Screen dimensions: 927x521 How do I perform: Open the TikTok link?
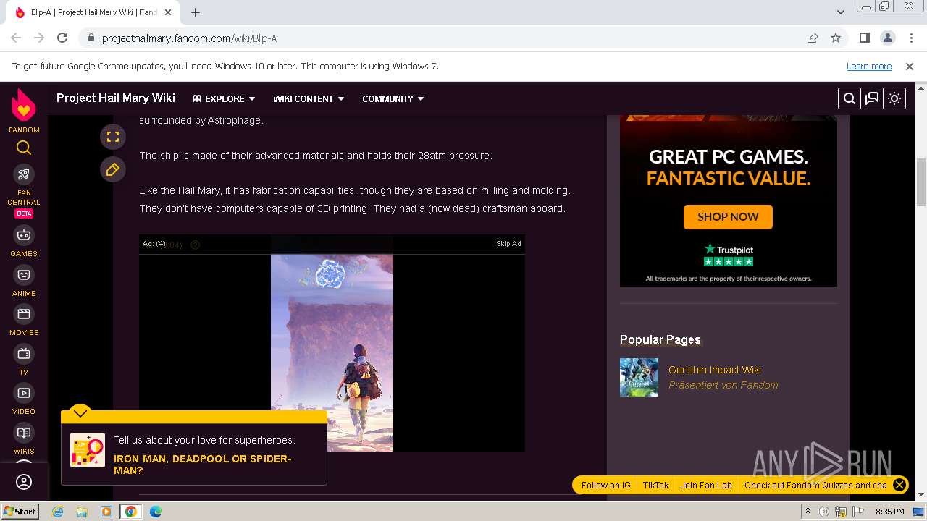pos(655,486)
